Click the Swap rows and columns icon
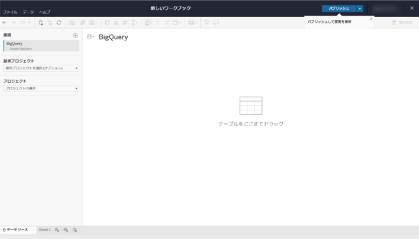Image resolution: width=419 pixels, height=239 pixels. pyautogui.click(x=107, y=23)
